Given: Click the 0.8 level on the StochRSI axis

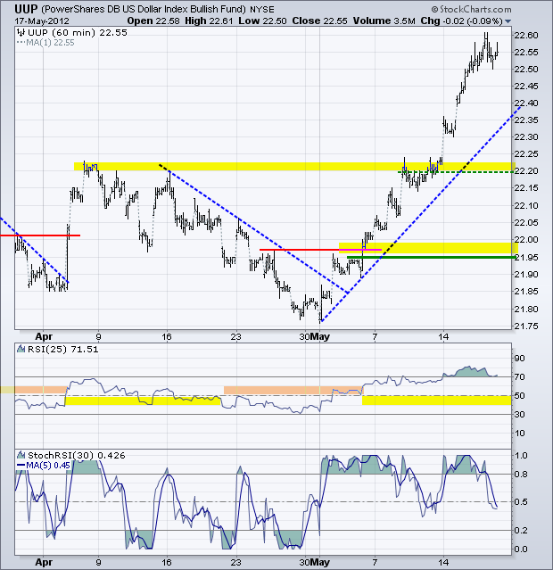Looking at the screenshot, I should [x=521, y=475].
